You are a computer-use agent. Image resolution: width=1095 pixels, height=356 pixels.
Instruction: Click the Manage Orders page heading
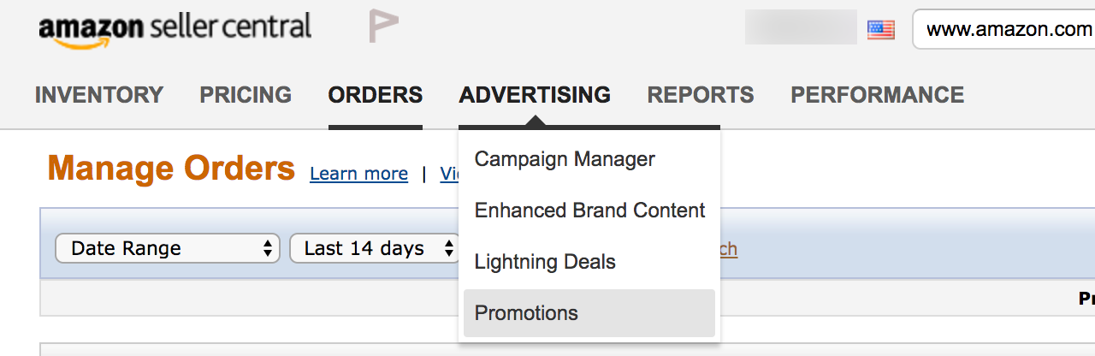click(171, 169)
